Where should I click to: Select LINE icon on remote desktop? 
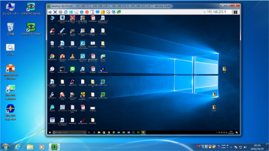coord(72,70)
